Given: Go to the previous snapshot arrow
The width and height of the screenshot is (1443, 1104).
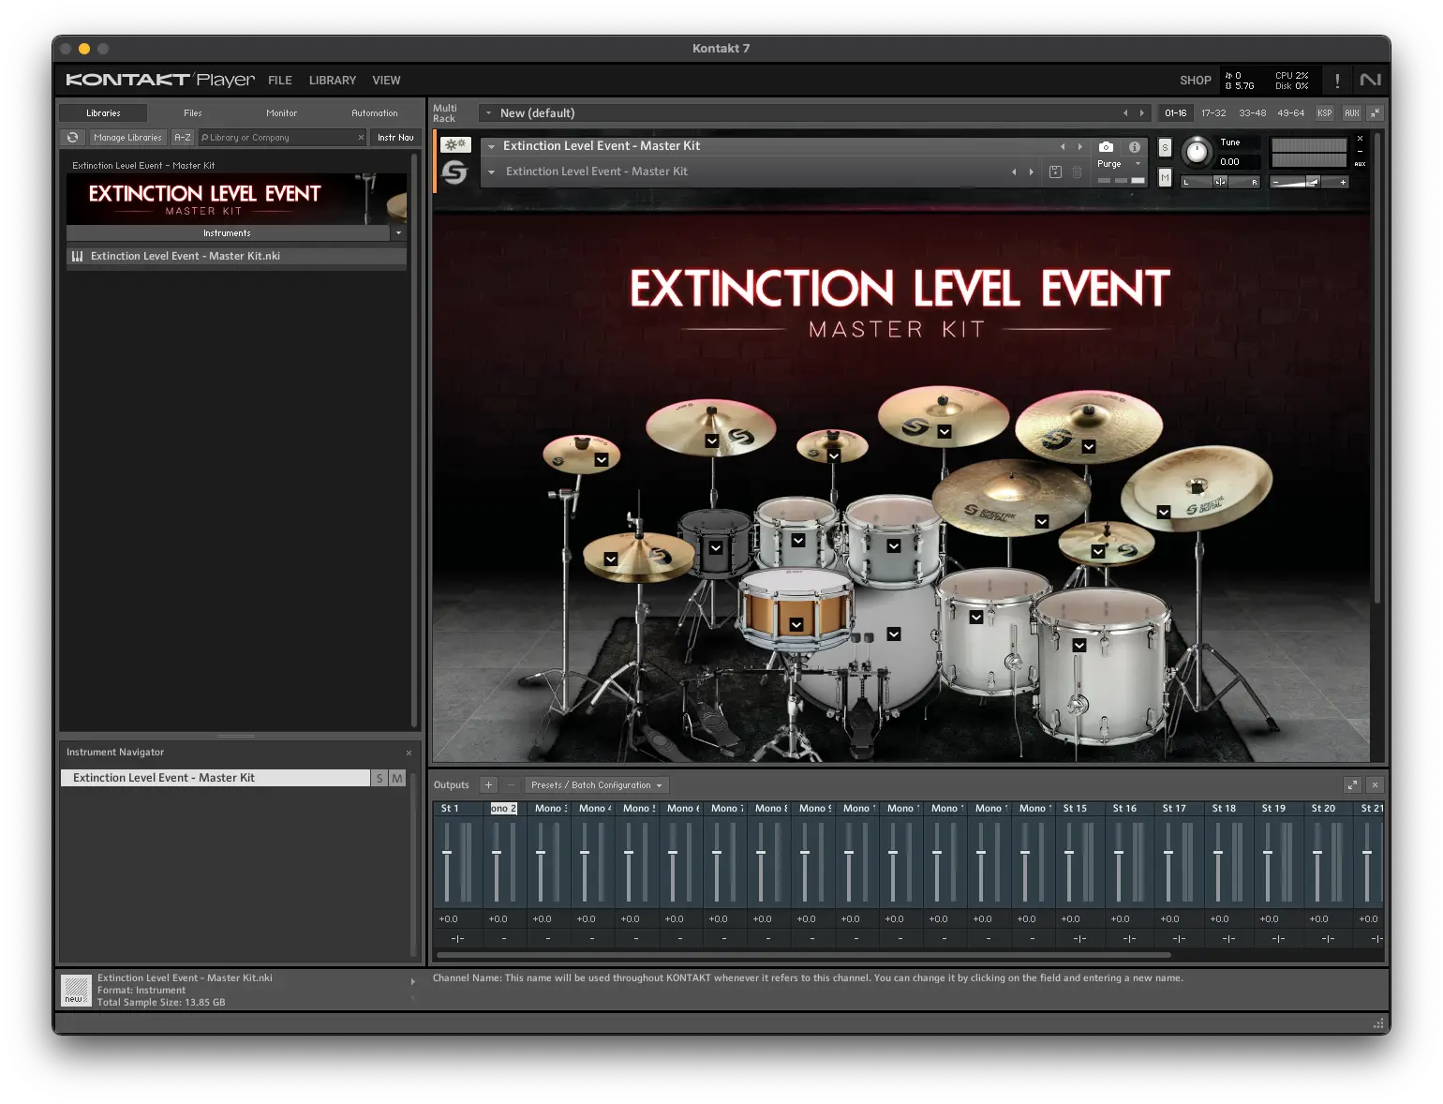Looking at the screenshot, I should pos(1014,172).
